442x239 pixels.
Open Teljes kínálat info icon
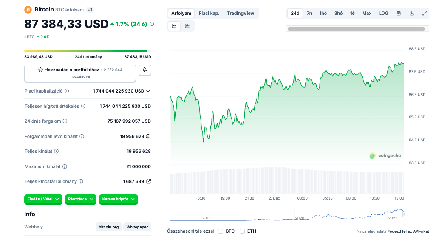pos(57,151)
